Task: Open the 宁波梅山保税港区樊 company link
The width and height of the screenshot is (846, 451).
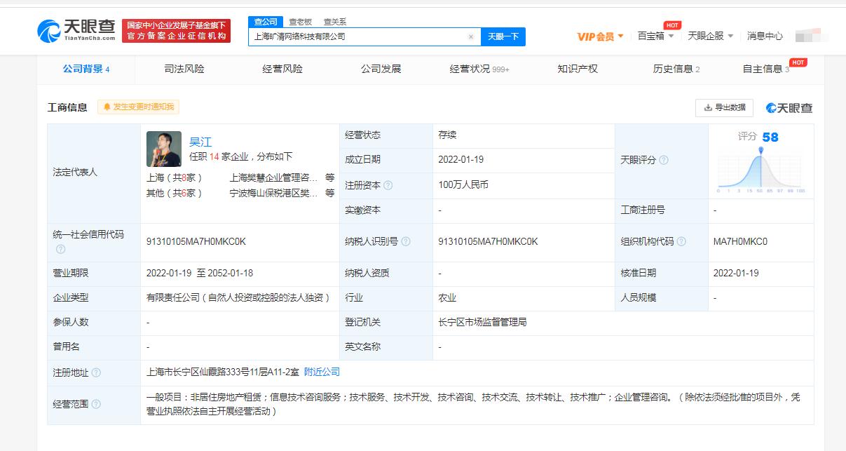Action: click(273, 193)
